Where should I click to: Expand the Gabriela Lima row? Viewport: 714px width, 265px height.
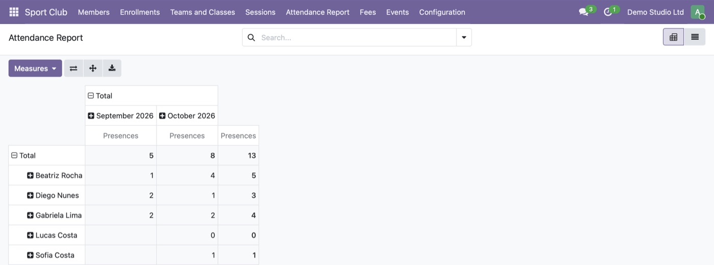click(47, 215)
